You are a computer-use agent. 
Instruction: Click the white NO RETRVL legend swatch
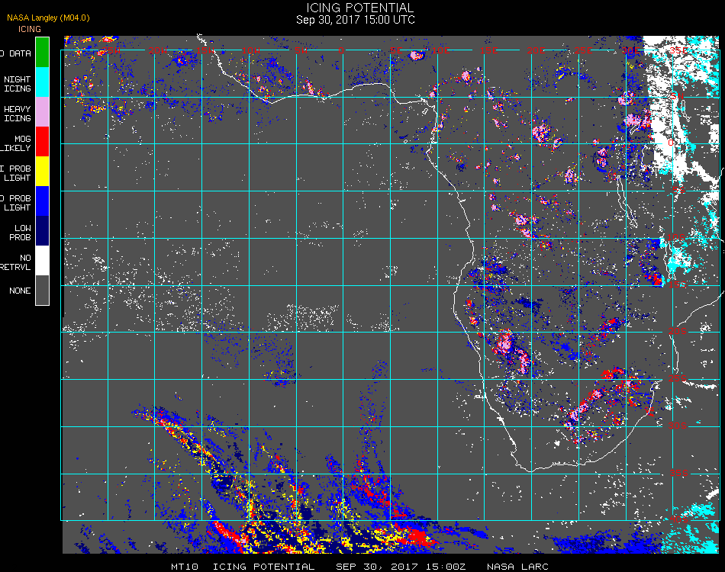tap(42, 261)
